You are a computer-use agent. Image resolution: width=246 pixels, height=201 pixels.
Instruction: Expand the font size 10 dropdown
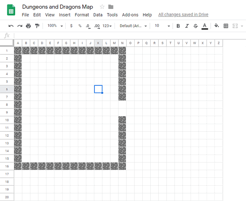pos(162,26)
